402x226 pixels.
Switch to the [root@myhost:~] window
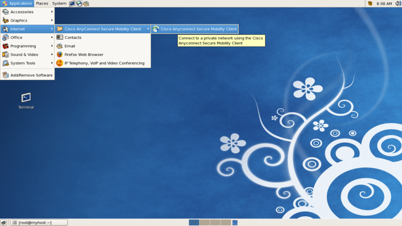coord(39,222)
